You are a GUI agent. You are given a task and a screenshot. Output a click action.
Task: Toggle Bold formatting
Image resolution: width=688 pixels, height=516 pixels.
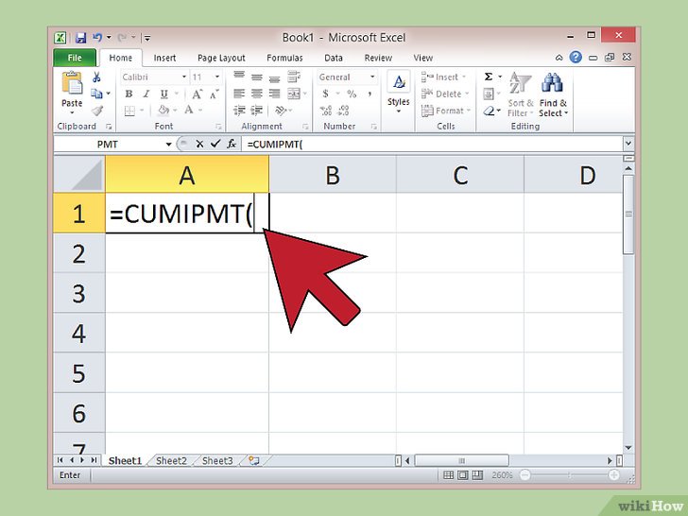pyautogui.click(x=129, y=94)
